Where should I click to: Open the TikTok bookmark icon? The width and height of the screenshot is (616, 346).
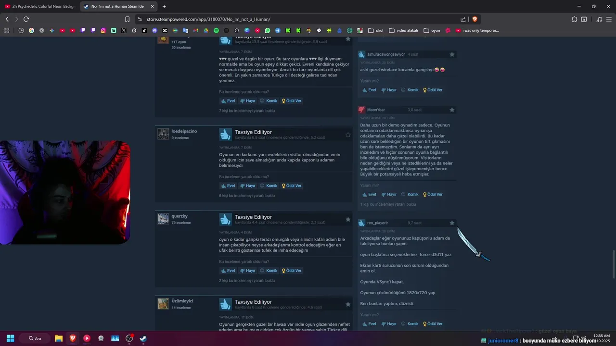point(144,30)
